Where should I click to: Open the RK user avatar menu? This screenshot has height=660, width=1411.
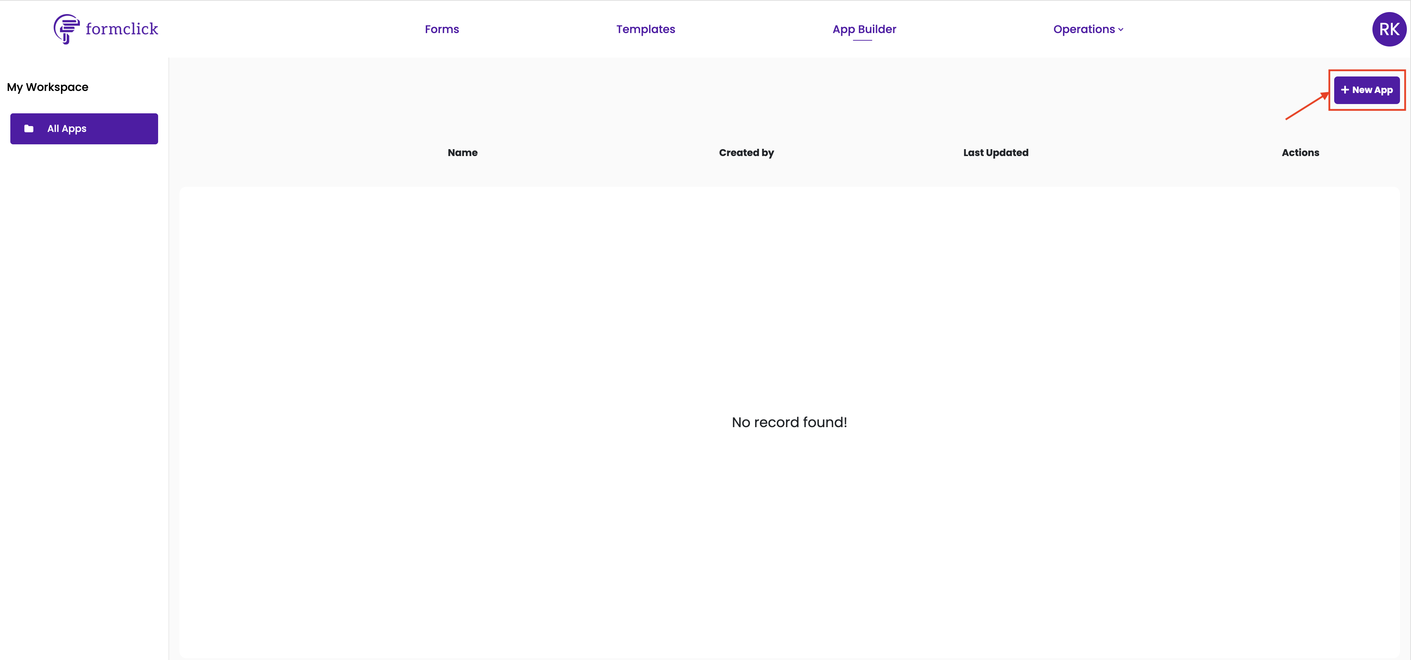pos(1389,29)
